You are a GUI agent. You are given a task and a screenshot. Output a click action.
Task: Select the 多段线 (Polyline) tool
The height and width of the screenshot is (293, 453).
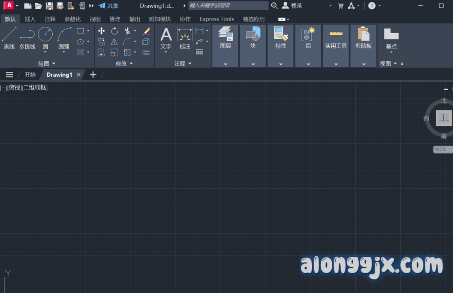(27, 38)
